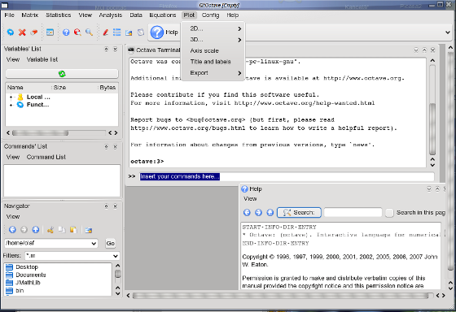Click the Help search text field
The image size is (456, 312).
click(x=353, y=212)
